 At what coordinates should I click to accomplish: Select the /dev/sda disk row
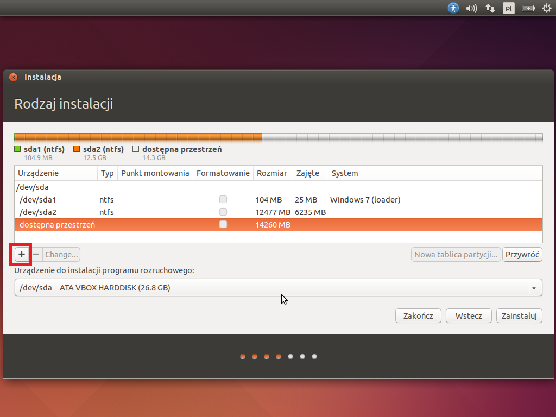(279, 187)
